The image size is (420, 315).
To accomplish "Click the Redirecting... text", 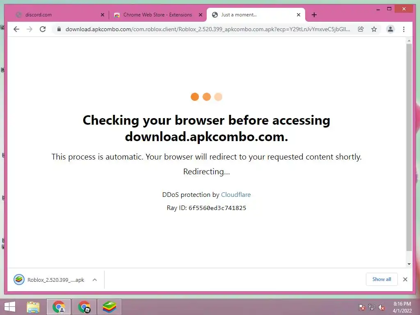I will point(206,171).
